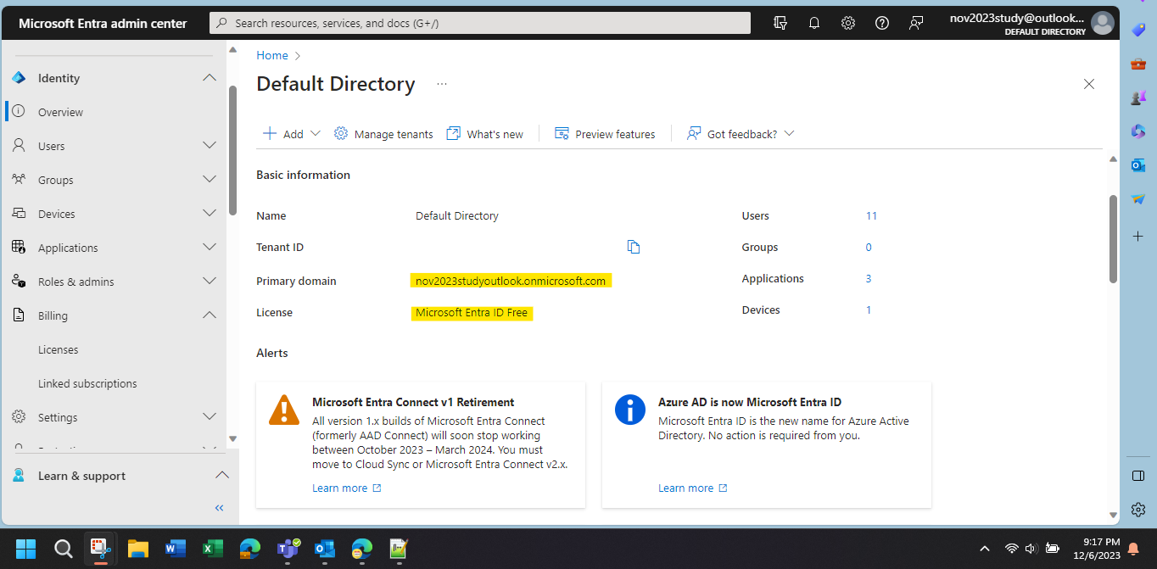Open taskbar Search magnifier

click(x=64, y=549)
